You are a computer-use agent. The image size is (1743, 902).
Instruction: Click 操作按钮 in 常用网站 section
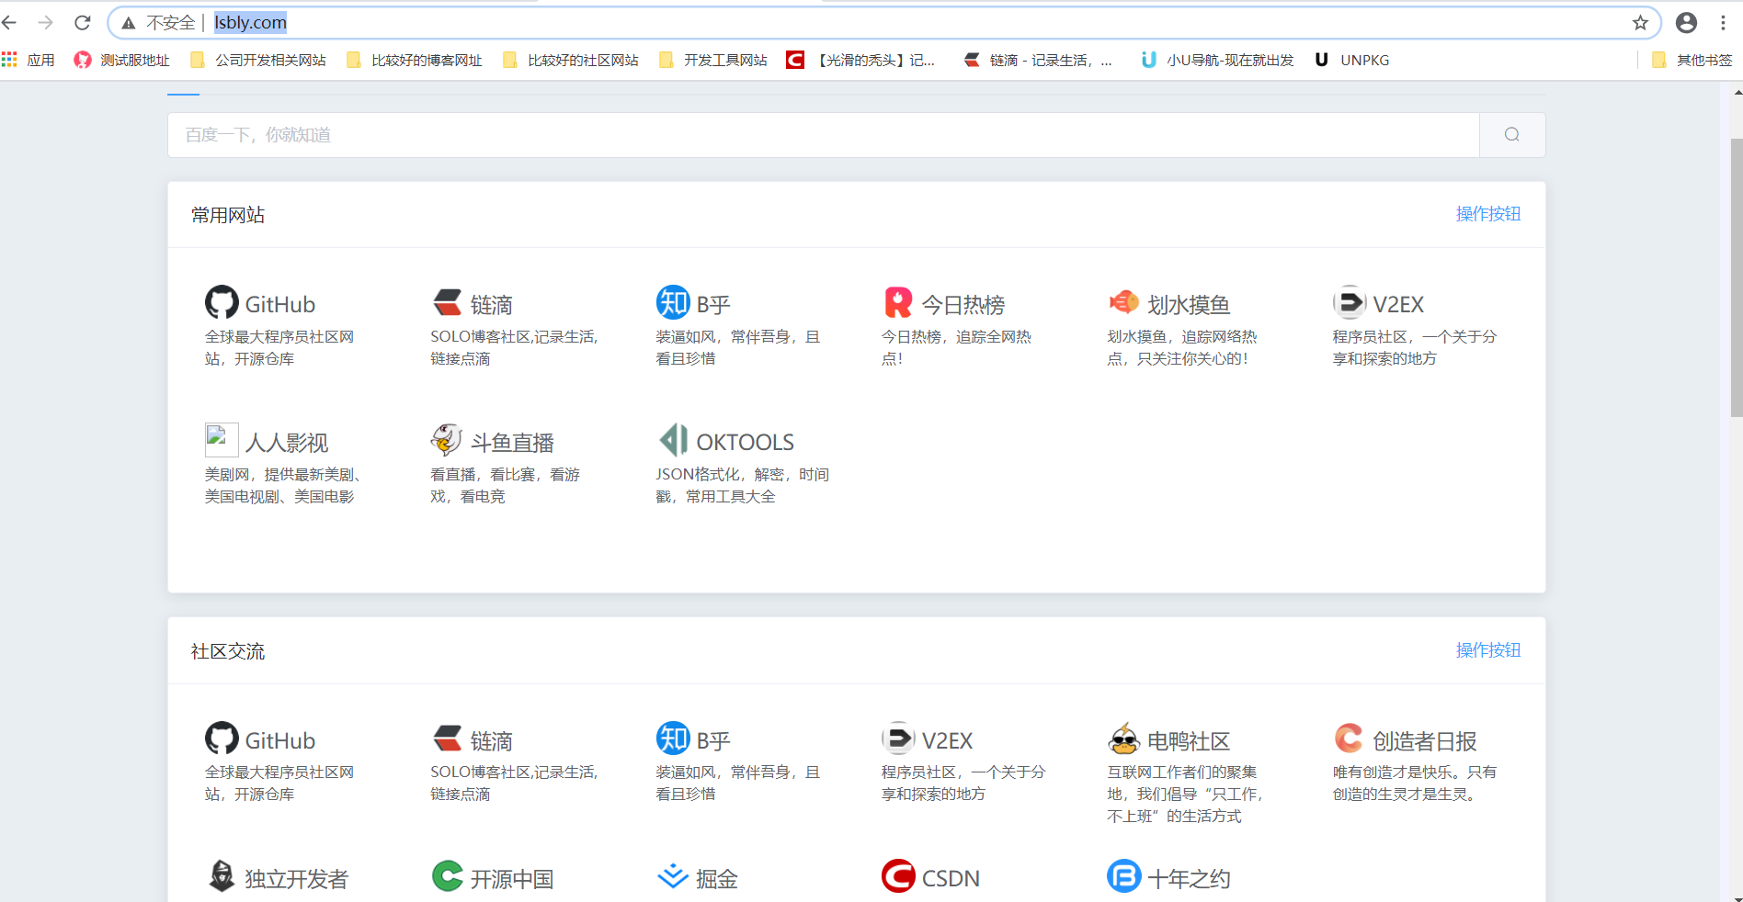[1487, 214]
